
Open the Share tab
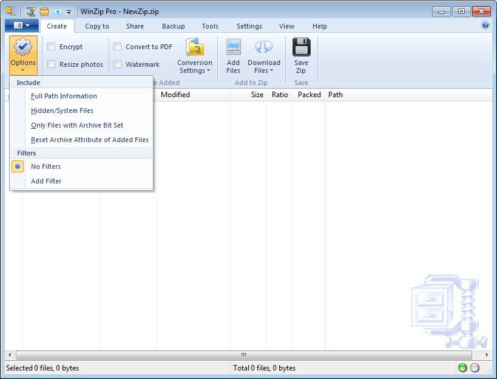pos(135,26)
